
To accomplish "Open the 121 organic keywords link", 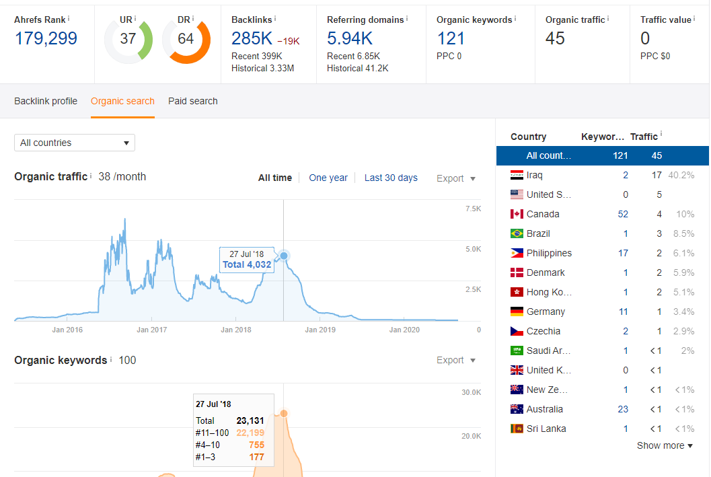I will point(451,38).
